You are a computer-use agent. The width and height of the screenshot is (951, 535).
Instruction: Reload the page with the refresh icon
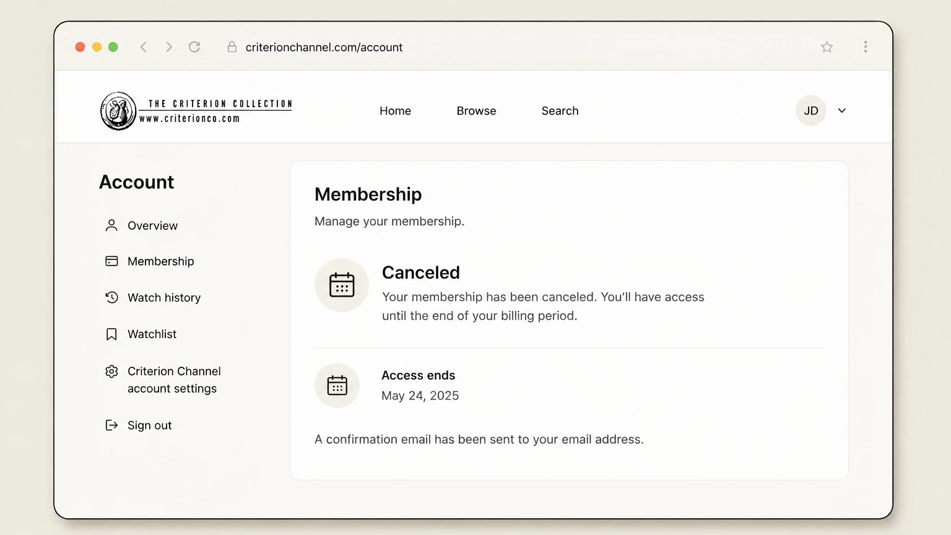click(x=194, y=47)
